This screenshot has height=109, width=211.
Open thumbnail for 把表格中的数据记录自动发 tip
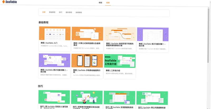point(87,97)
